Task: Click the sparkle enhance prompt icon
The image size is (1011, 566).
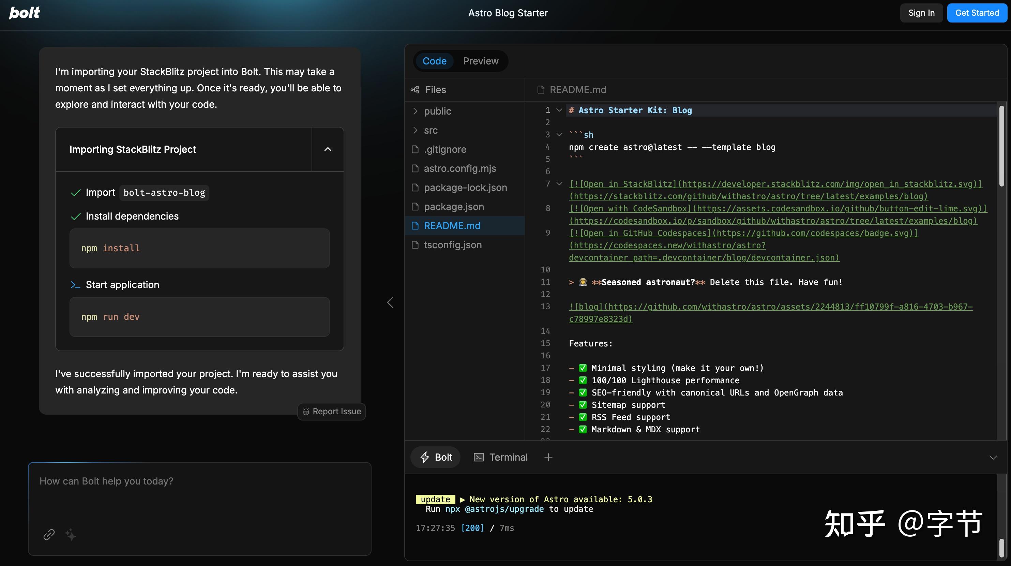Action: coord(71,534)
